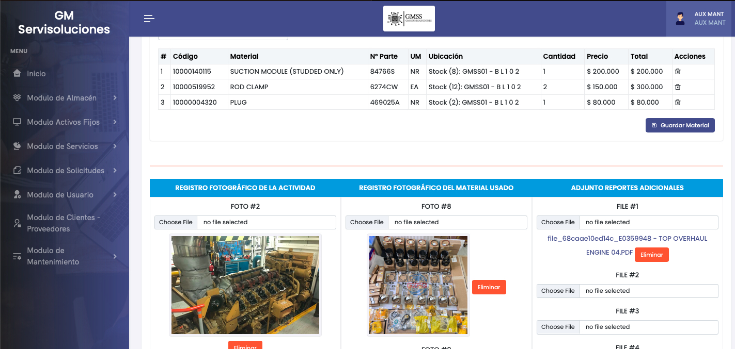Image resolution: width=735 pixels, height=349 pixels.
Task: Click Eliminar next to material photo #8
Action: tap(489, 287)
